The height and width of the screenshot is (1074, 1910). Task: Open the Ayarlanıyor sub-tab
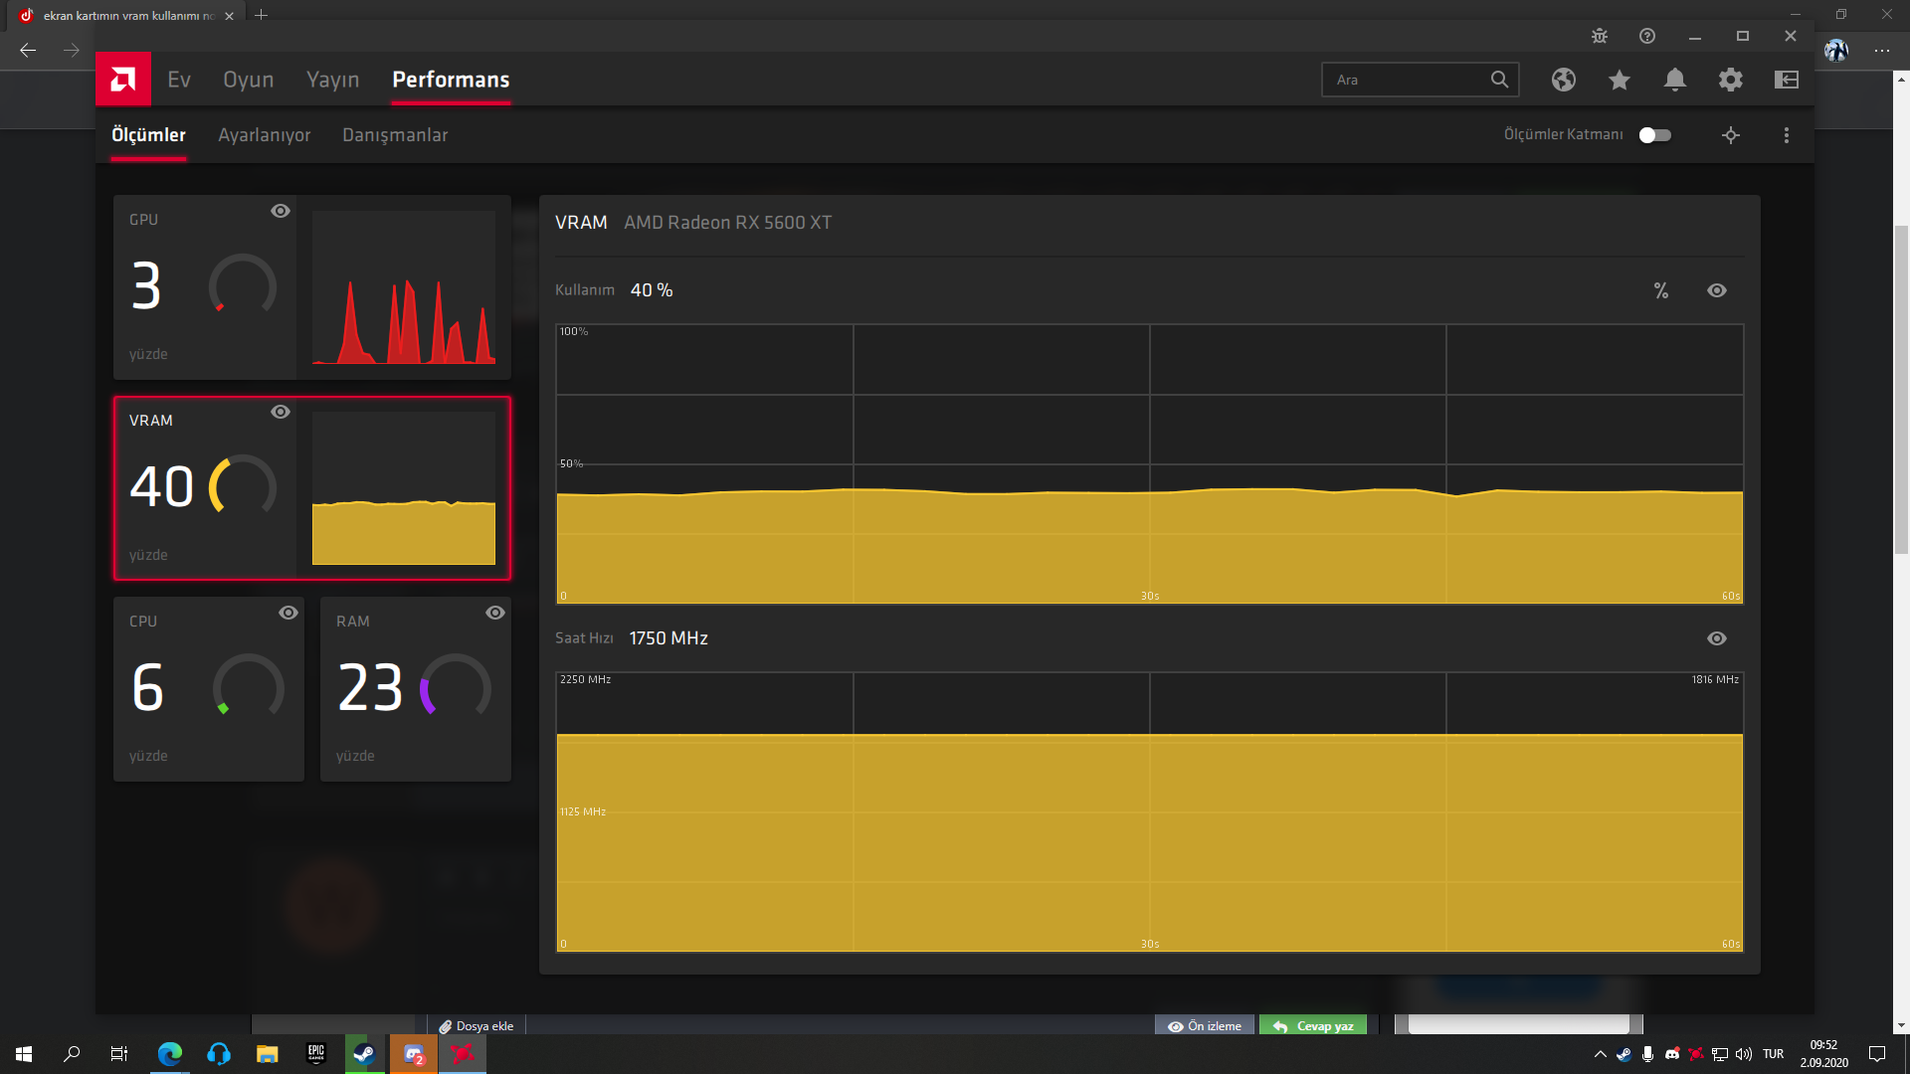(x=264, y=135)
